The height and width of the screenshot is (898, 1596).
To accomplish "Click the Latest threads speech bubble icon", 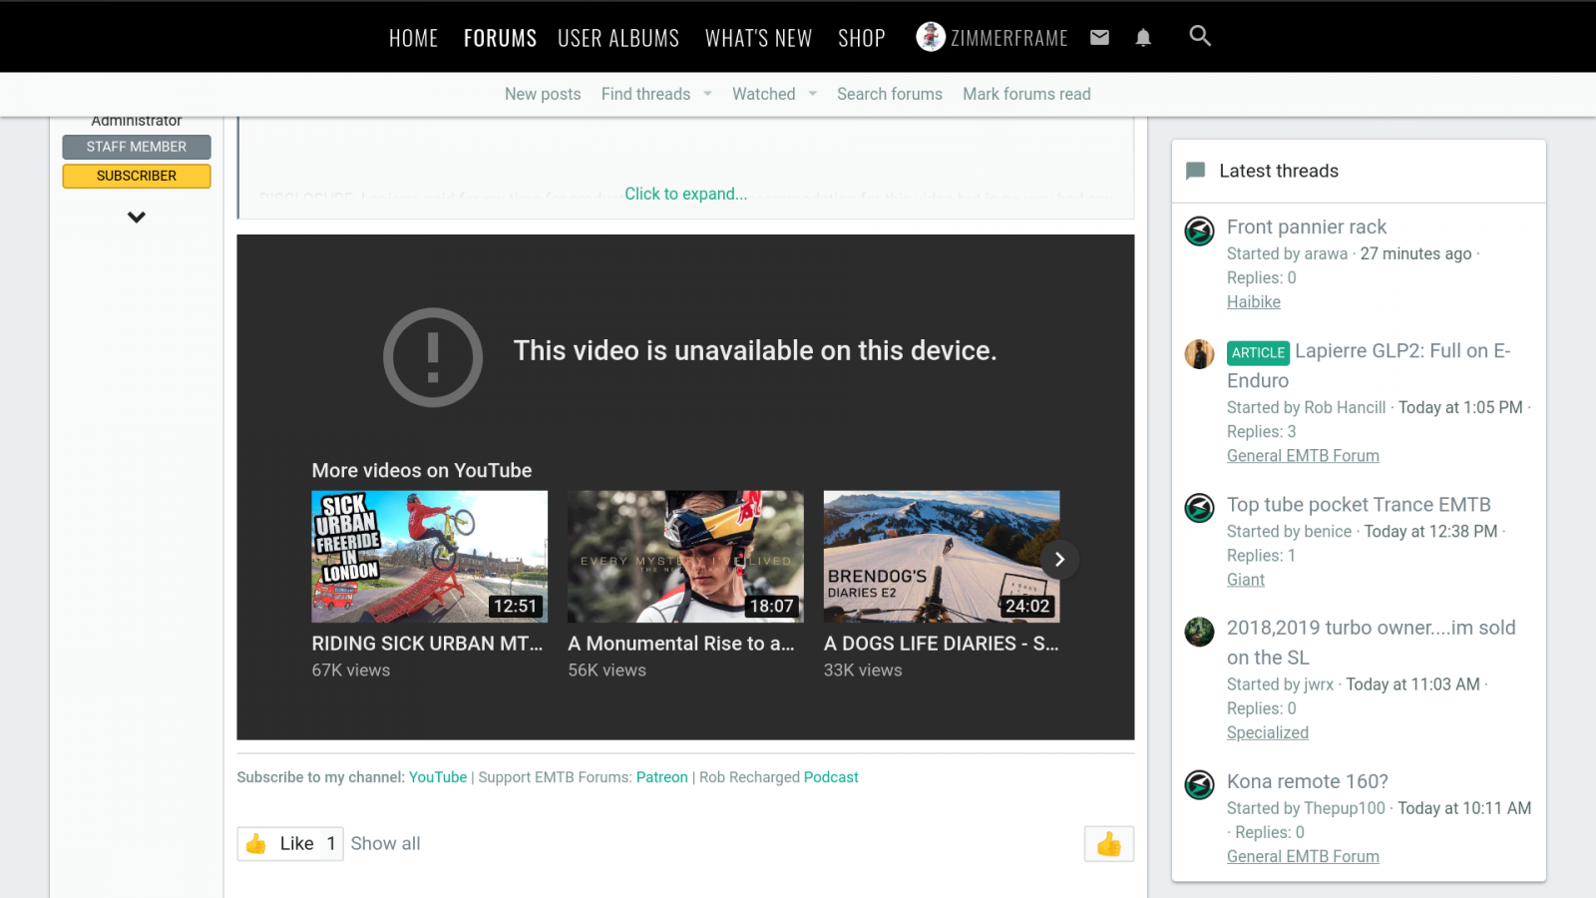I will tap(1195, 171).
